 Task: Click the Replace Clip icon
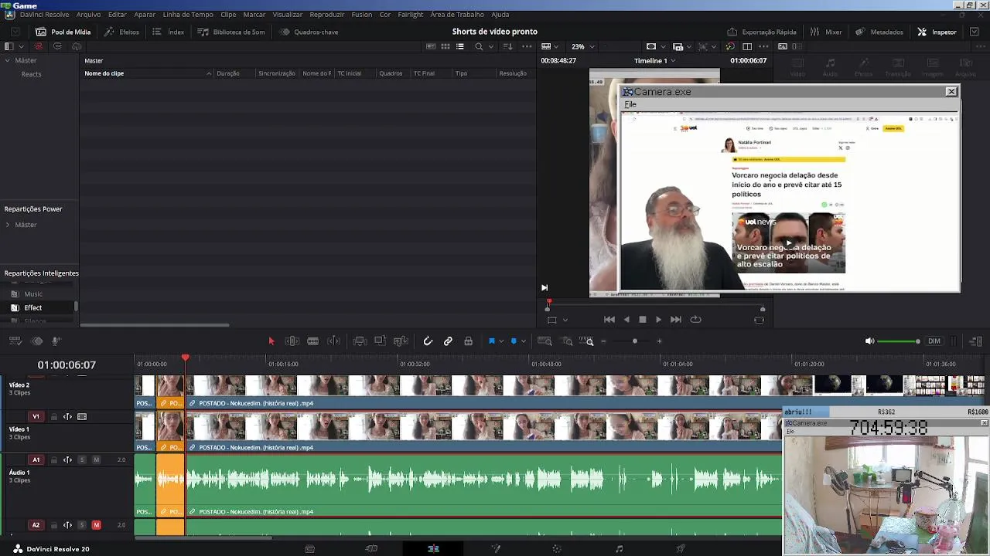tap(401, 341)
